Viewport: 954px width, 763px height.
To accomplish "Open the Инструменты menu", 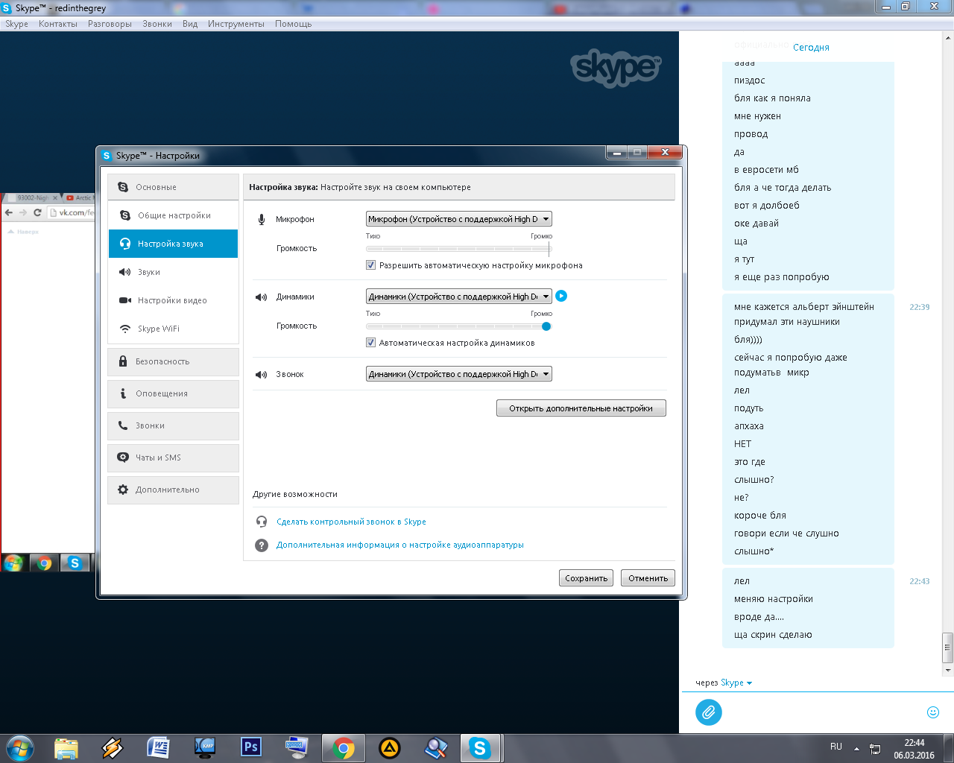I will click(x=236, y=24).
